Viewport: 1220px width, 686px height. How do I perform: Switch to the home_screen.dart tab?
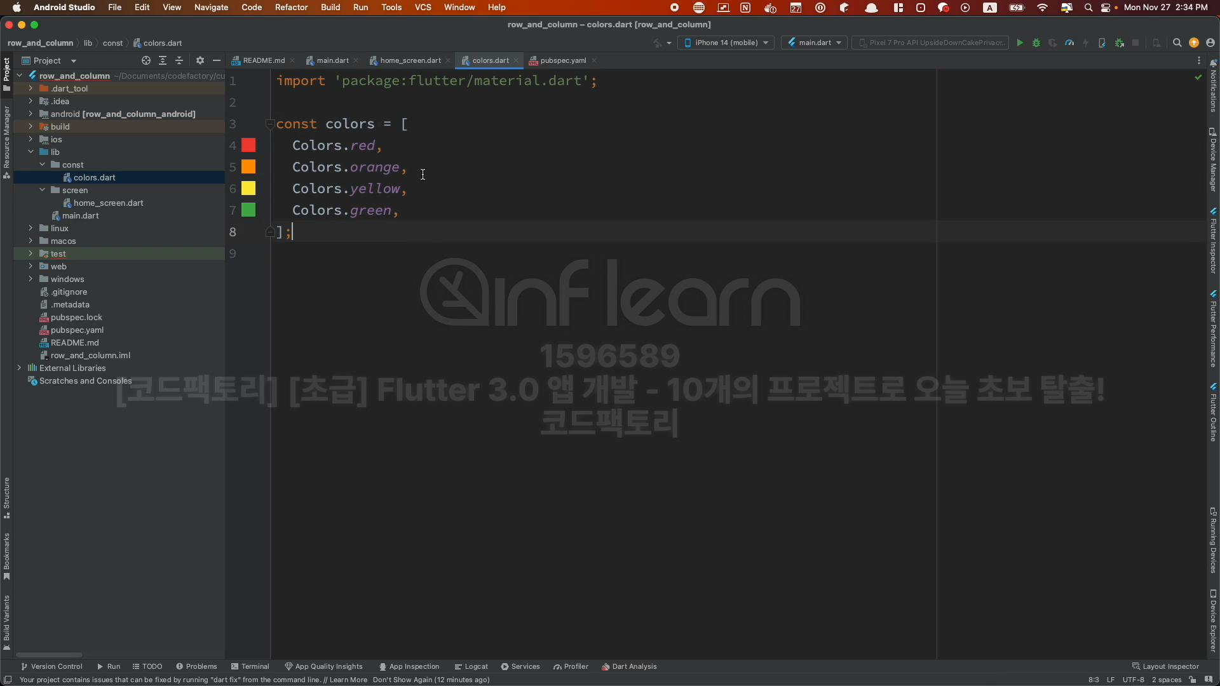[410, 60]
